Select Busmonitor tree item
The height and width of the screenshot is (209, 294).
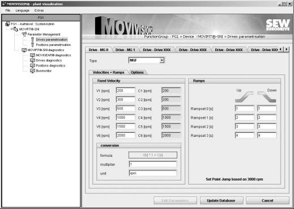44,71
